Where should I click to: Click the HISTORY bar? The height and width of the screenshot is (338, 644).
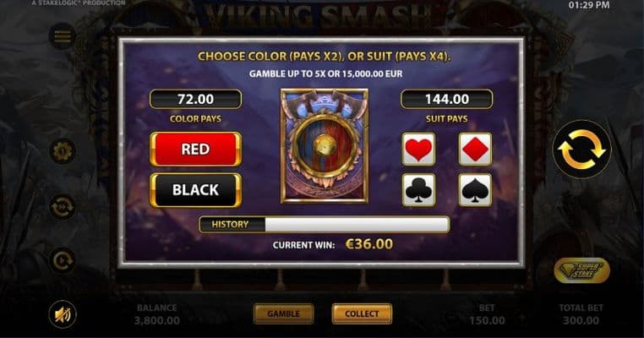(x=324, y=225)
